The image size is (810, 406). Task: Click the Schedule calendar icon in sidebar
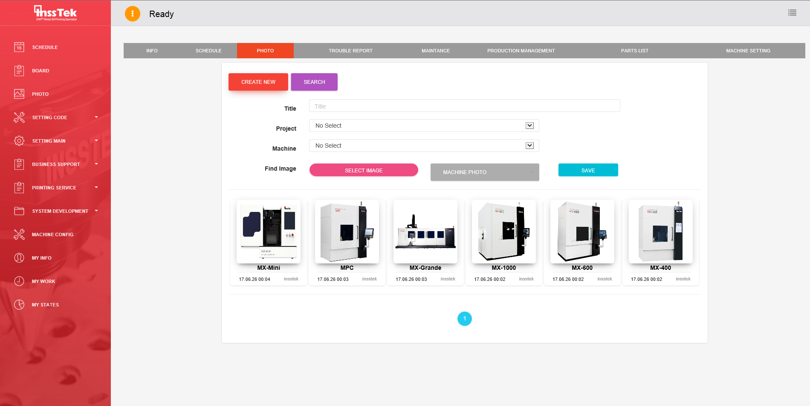19,47
